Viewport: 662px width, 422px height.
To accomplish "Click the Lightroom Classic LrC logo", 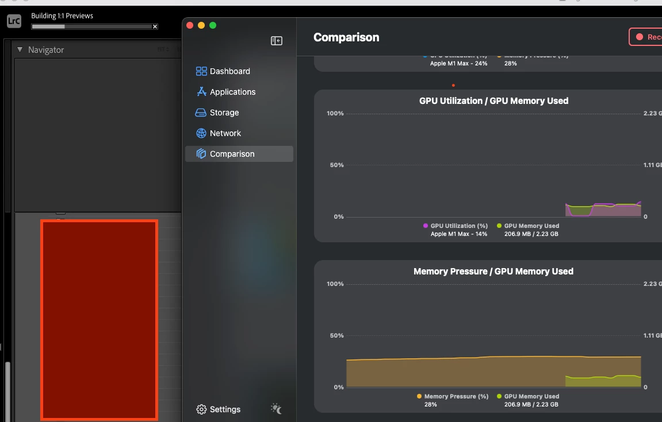I will point(14,21).
